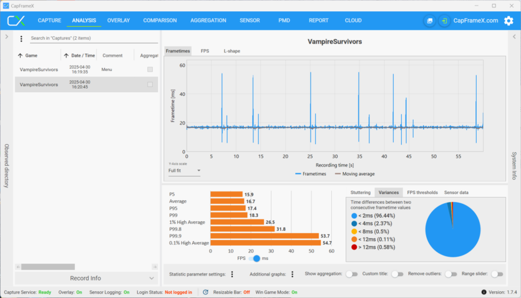Select VampireSurvivors capture with Menu comment
This screenshot has height=298, width=521.
[x=86, y=69]
